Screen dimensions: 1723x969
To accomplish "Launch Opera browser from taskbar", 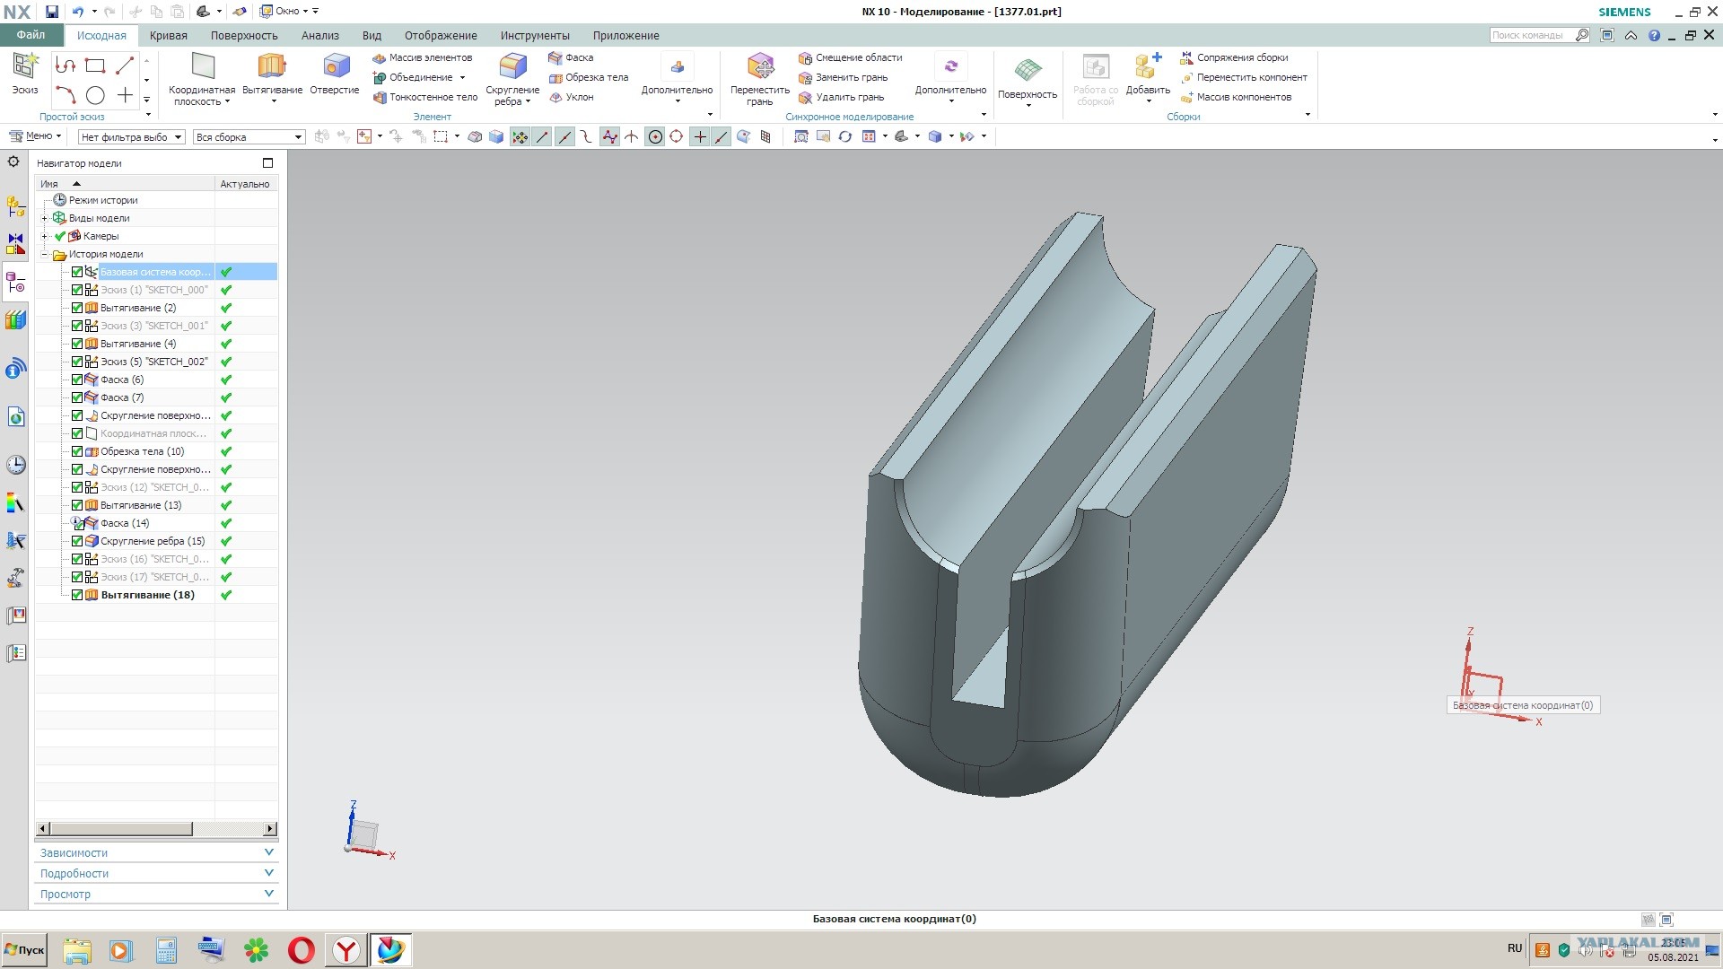I will click(x=302, y=949).
